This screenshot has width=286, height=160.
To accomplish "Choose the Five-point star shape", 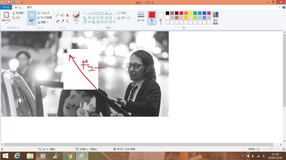I will pyautogui.click(x=94, y=22).
